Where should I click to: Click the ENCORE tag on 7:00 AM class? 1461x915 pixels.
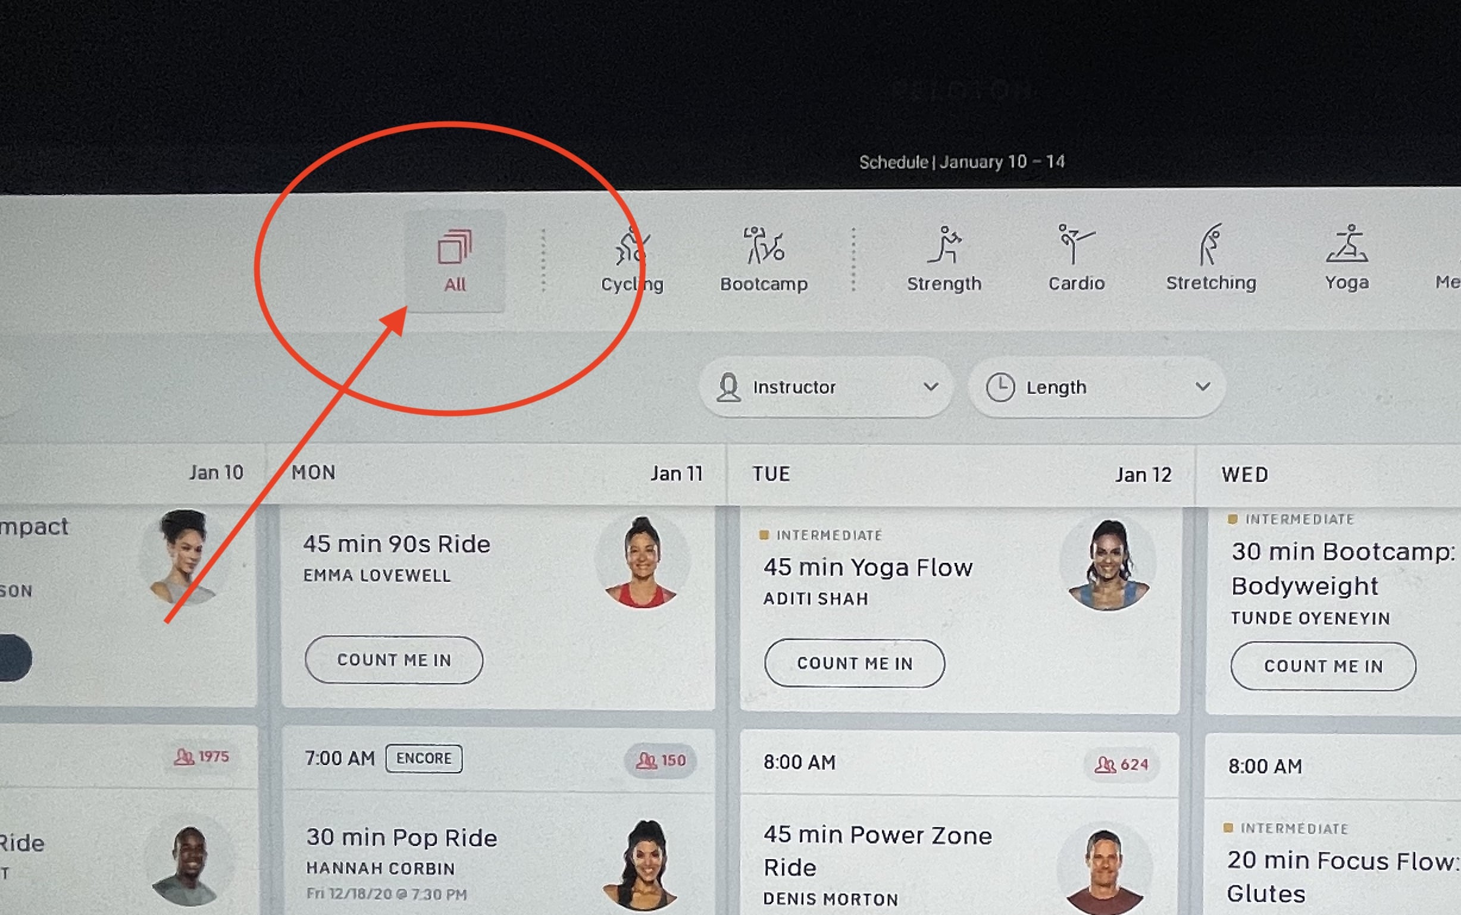pyautogui.click(x=424, y=759)
